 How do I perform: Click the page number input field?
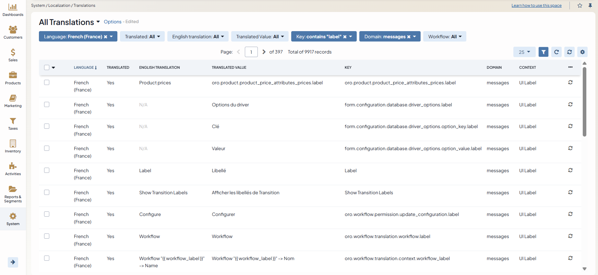pos(251,52)
